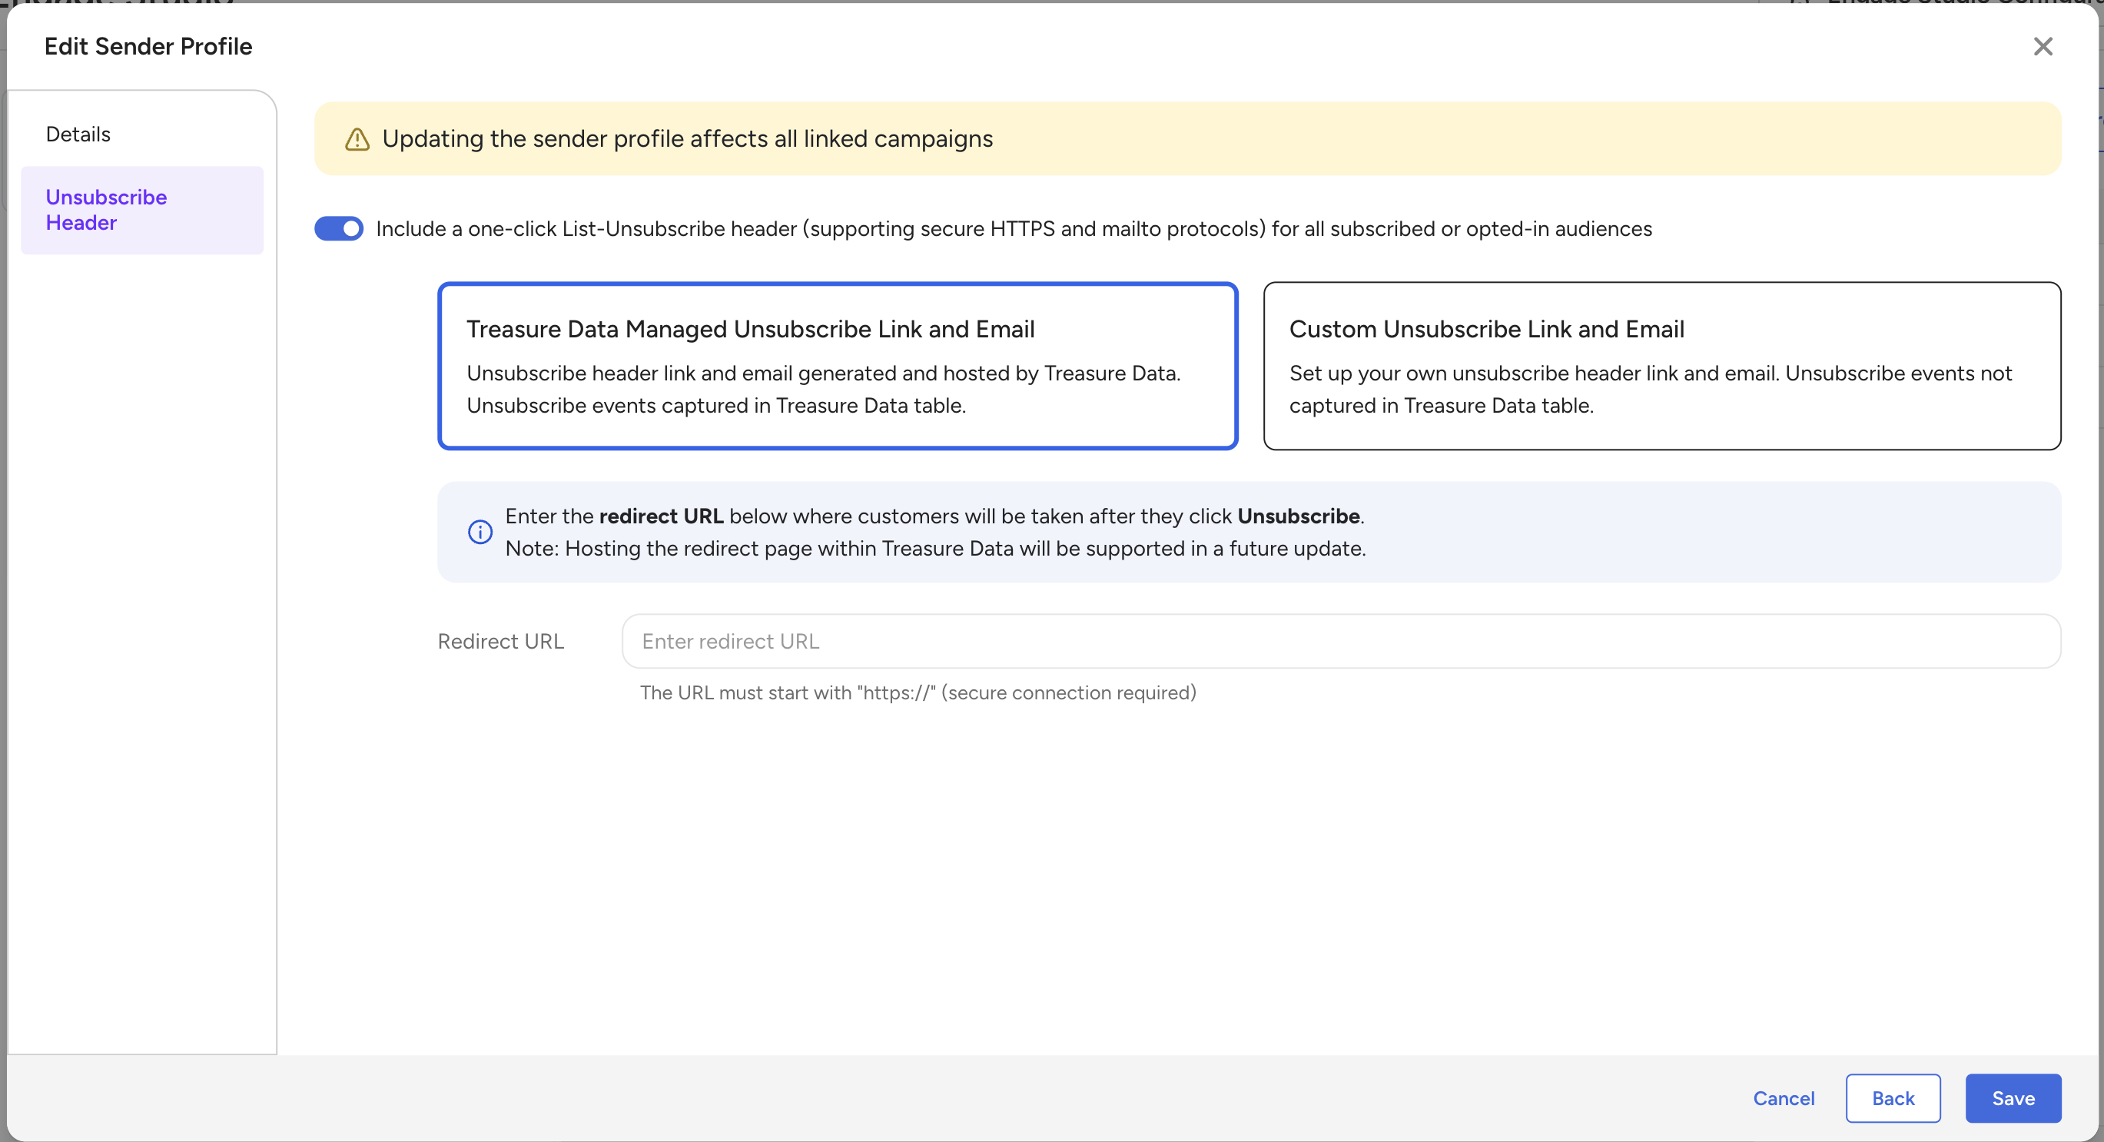Click the one-click List-Unsubscribe header description text
The height and width of the screenshot is (1142, 2104).
click(x=1013, y=229)
